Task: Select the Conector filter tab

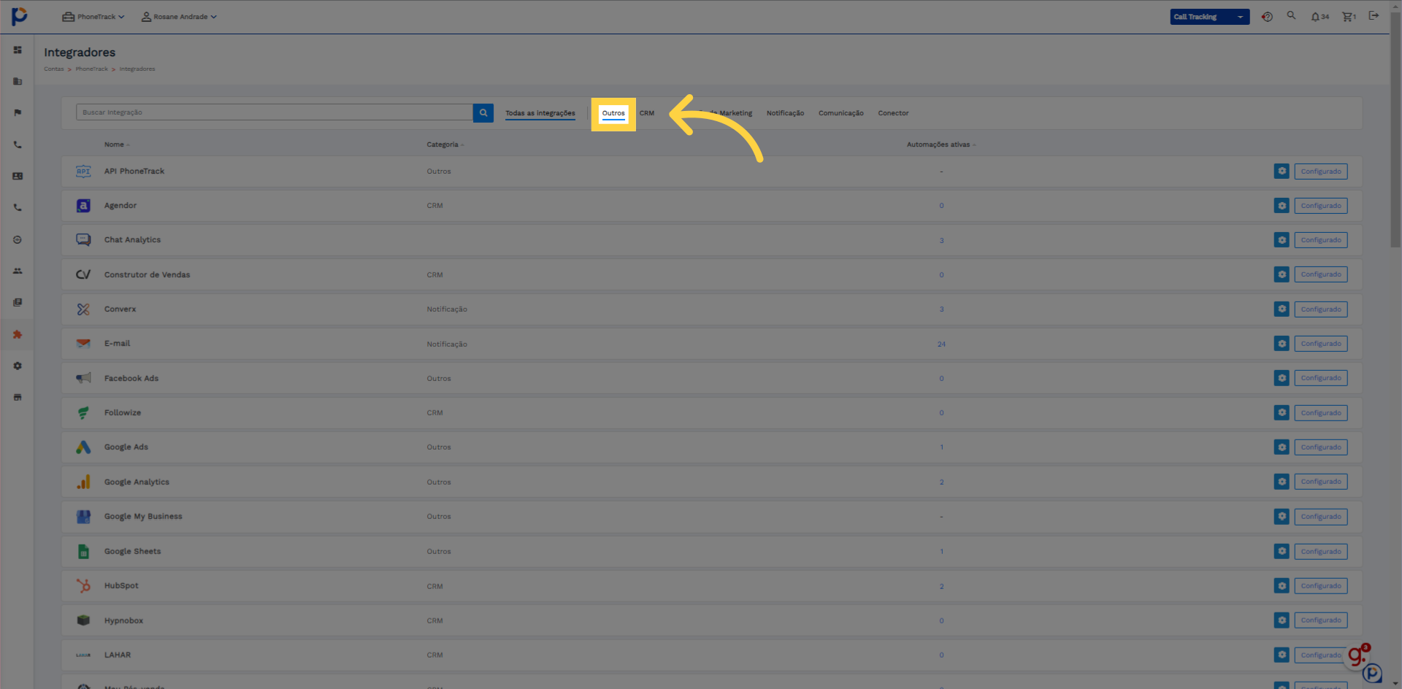Action: pyautogui.click(x=893, y=113)
